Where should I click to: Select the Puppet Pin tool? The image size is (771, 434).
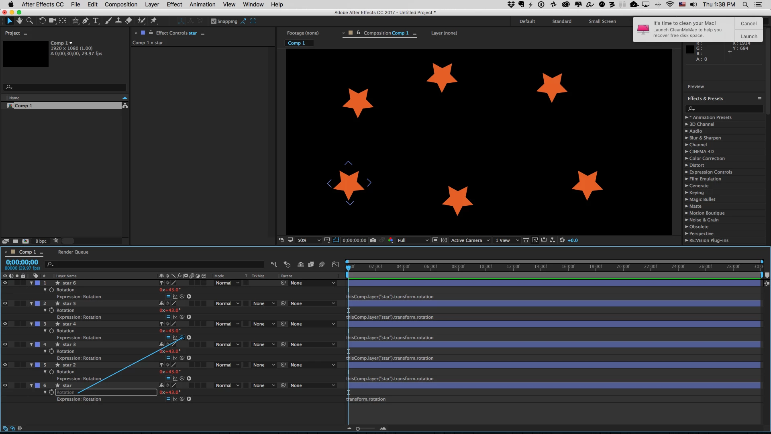click(154, 21)
